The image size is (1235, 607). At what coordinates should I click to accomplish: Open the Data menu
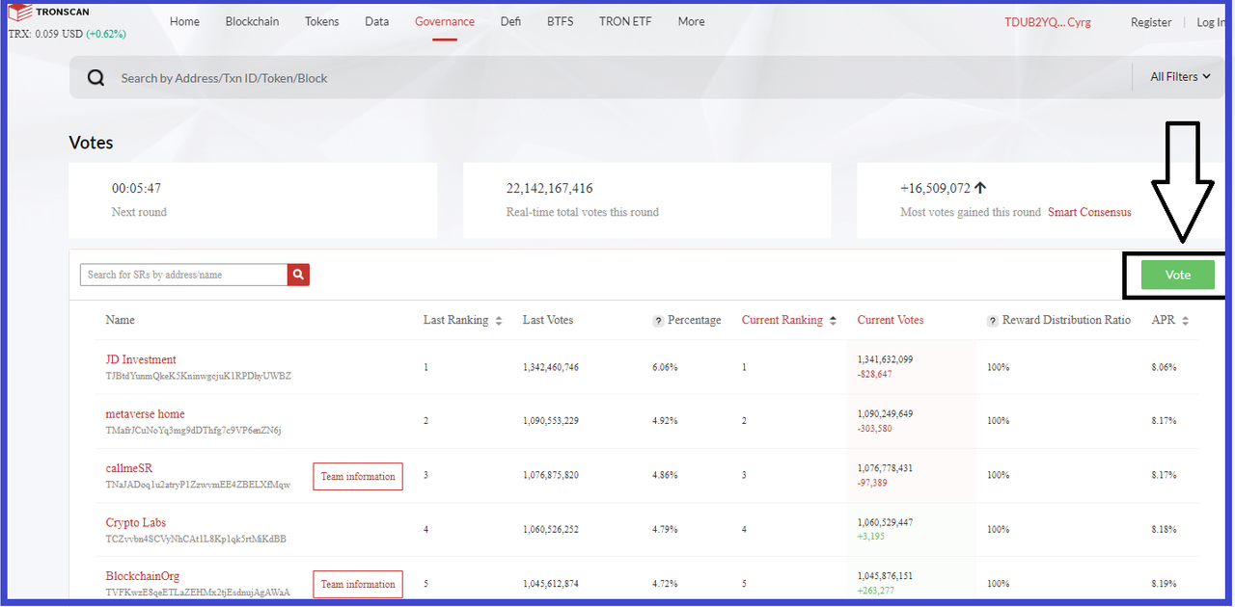coord(377,21)
